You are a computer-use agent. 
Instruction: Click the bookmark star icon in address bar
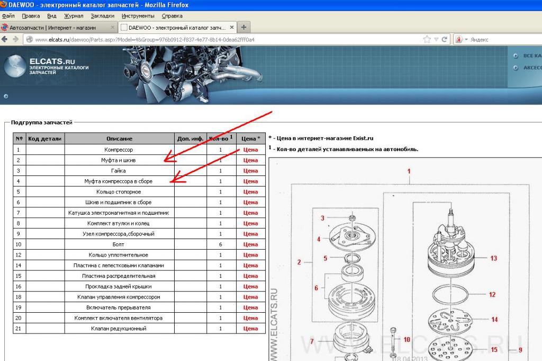coord(427,39)
